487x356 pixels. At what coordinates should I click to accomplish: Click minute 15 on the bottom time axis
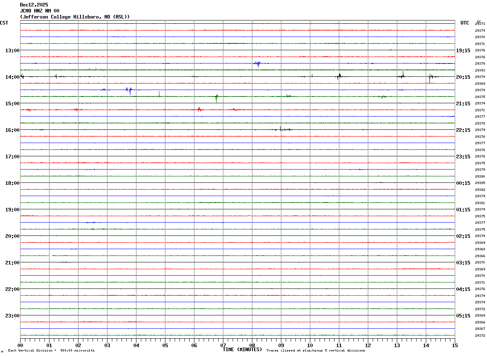pyautogui.click(x=455, y=346)
